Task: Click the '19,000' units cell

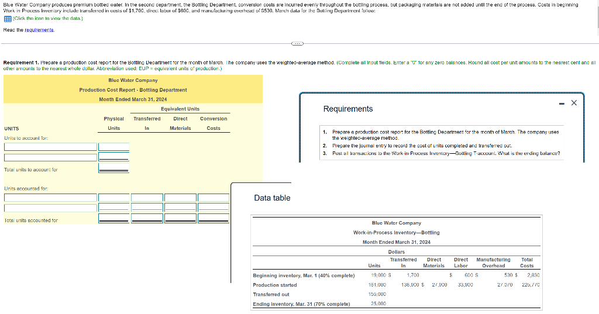Action: [378, 275]
